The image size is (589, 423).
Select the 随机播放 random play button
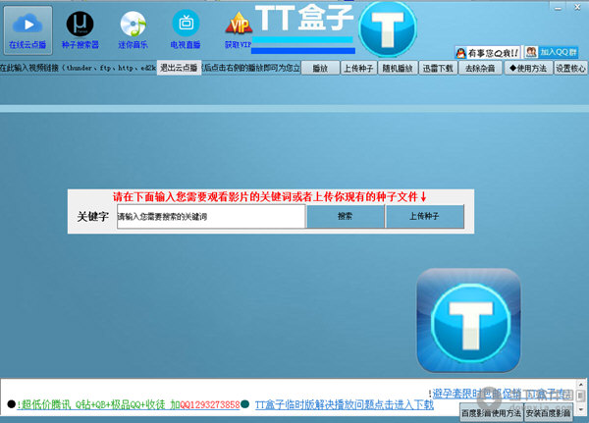click(400, 69)
